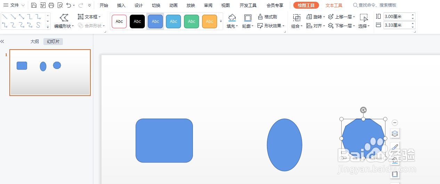Viewport: 440px width, 184px height.
Task: Switch to Drawing Tools (绘图工具) tab
Action: click(x=306, y=5)
